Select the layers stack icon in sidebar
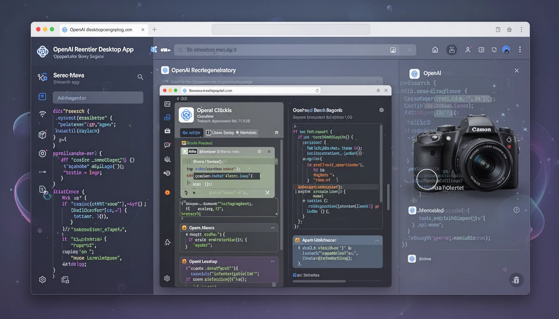 point(167,159)
